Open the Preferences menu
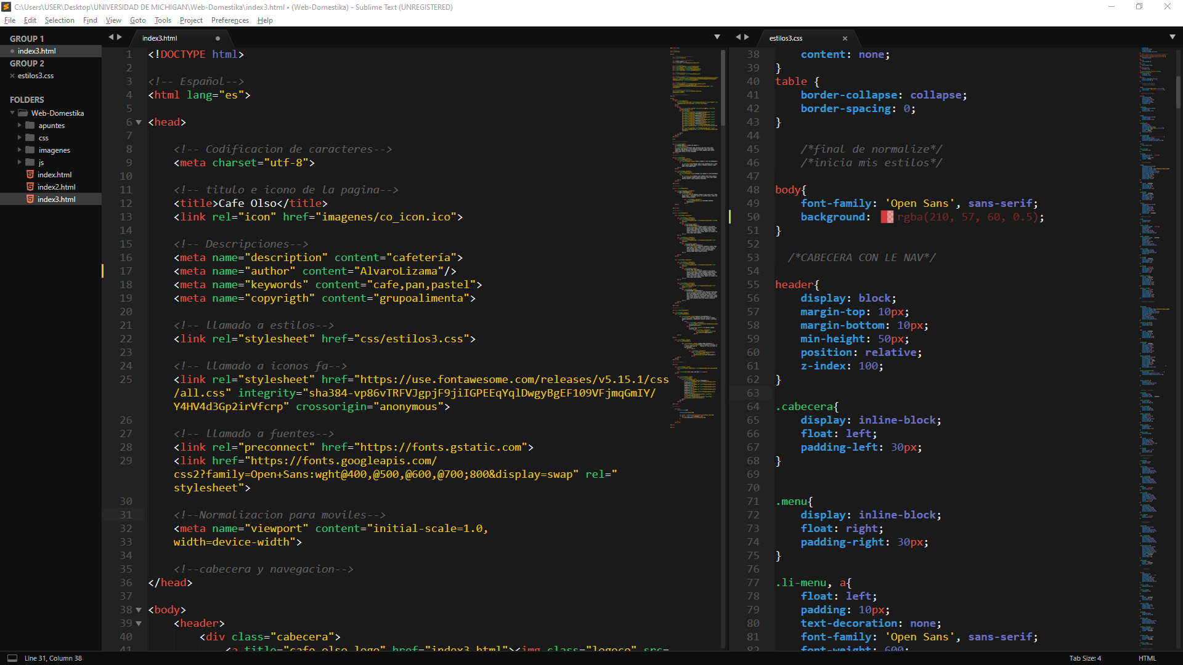 click(230, 20)
